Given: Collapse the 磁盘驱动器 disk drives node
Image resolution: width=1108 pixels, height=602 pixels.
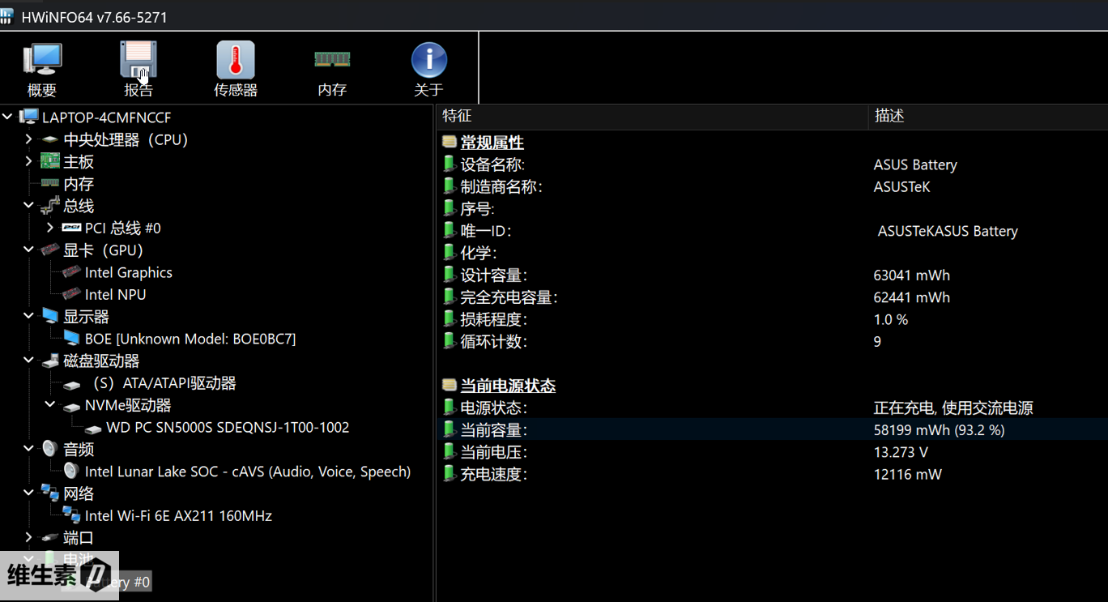Looking at the screenshot, I should tap(28, 361).
